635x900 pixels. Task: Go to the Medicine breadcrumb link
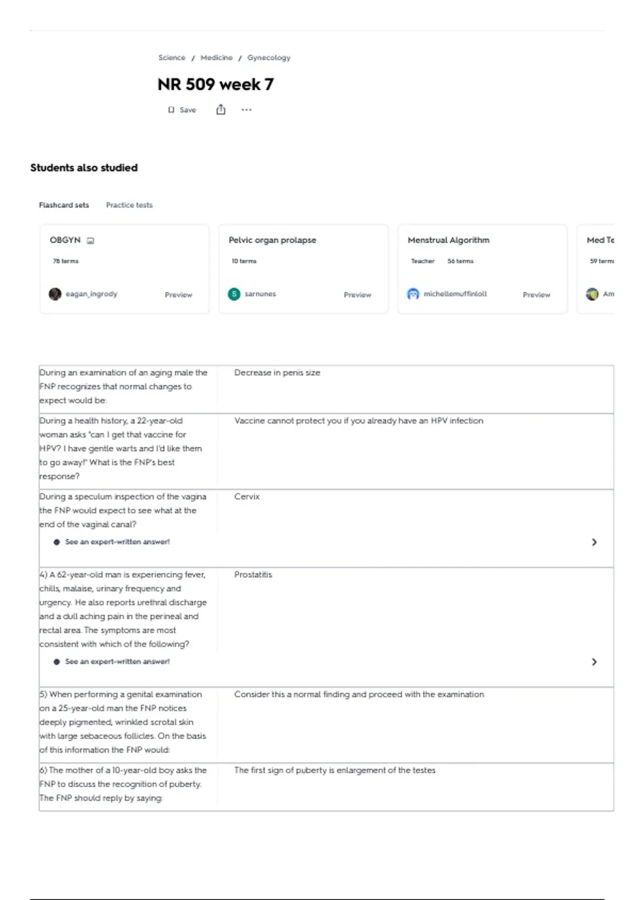pos(216,58)
